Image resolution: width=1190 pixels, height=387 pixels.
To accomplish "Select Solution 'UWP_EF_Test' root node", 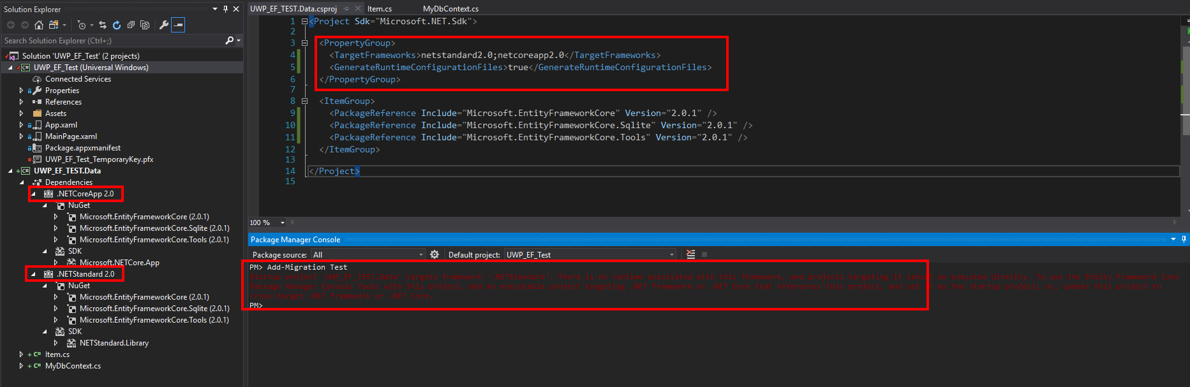I will point(80,56).
